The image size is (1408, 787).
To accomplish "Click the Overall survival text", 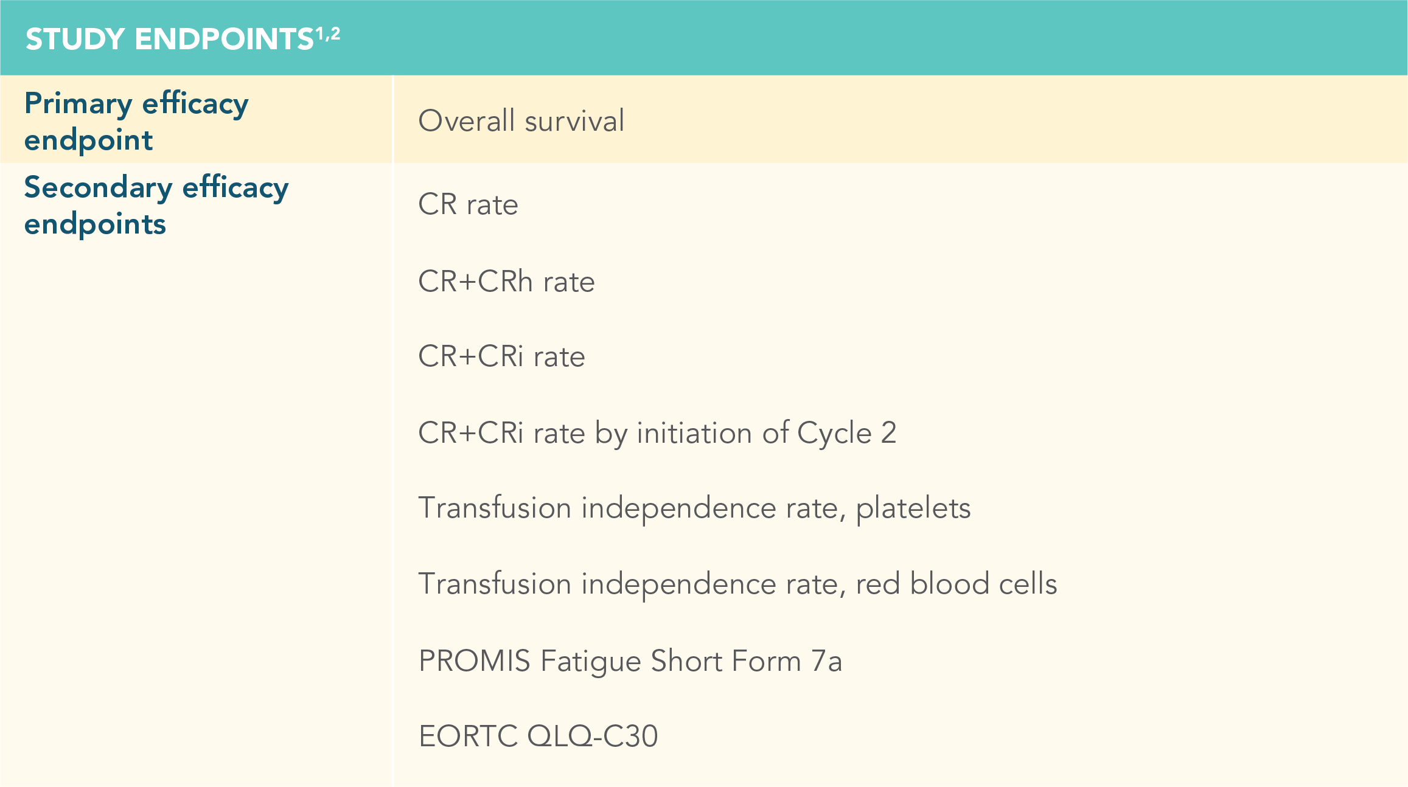I will coord(521,120).
